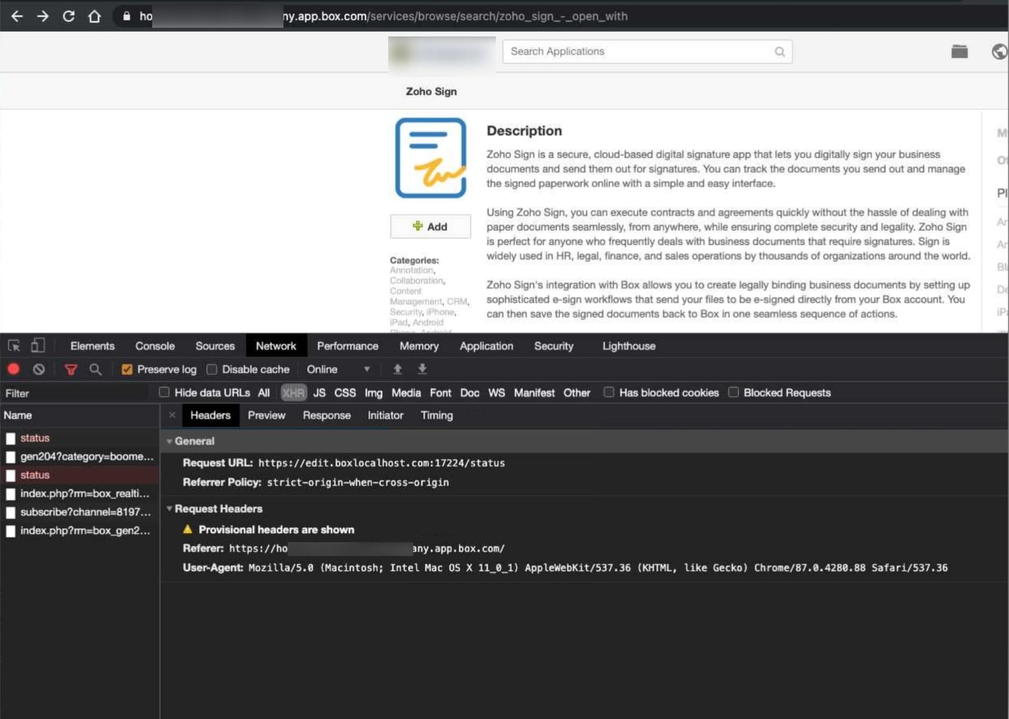This screenshot has height=719, width=1009.
Task: Select the Network tab
Action: coord(276,346)
